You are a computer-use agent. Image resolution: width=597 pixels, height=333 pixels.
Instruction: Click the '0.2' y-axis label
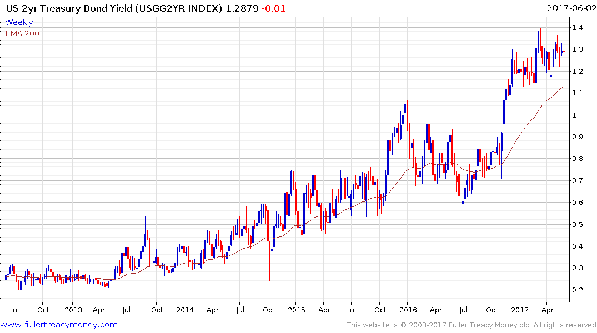click(578, 290)
